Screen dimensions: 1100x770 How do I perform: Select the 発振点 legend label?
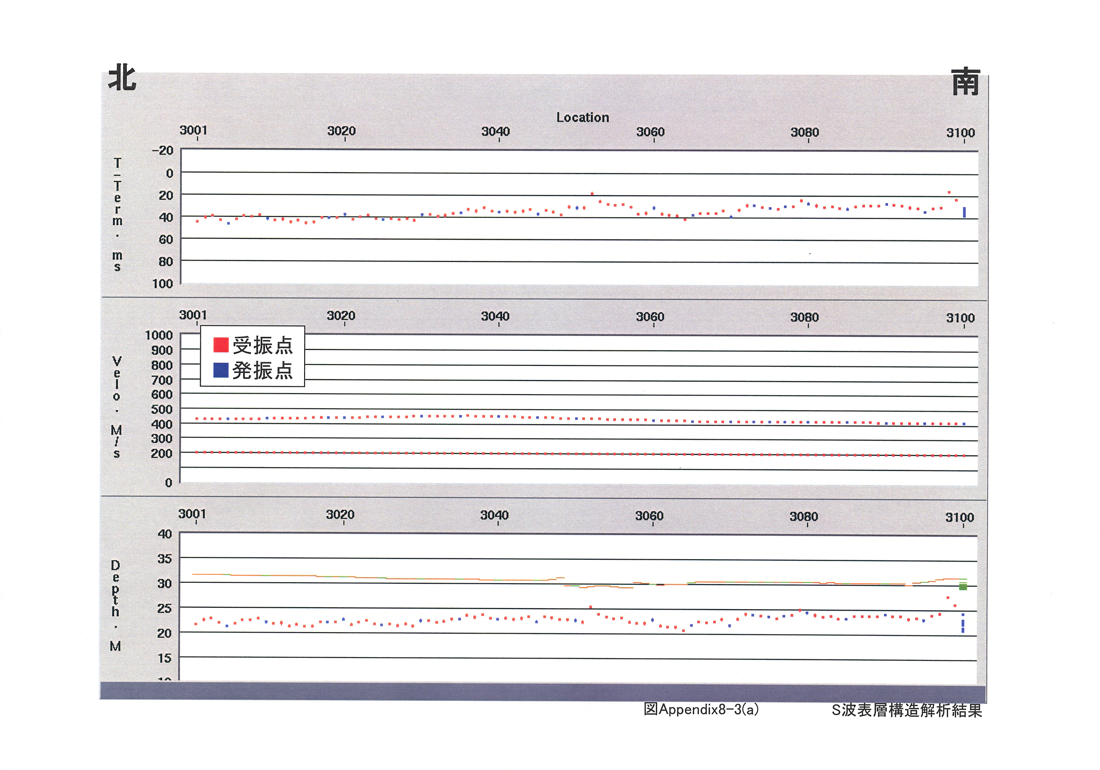(263, 371)
